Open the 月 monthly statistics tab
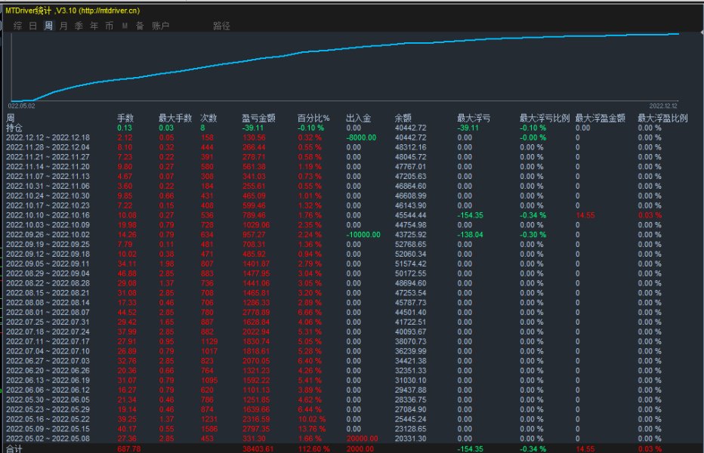This screenshot has height=453, width=704. 63,26
